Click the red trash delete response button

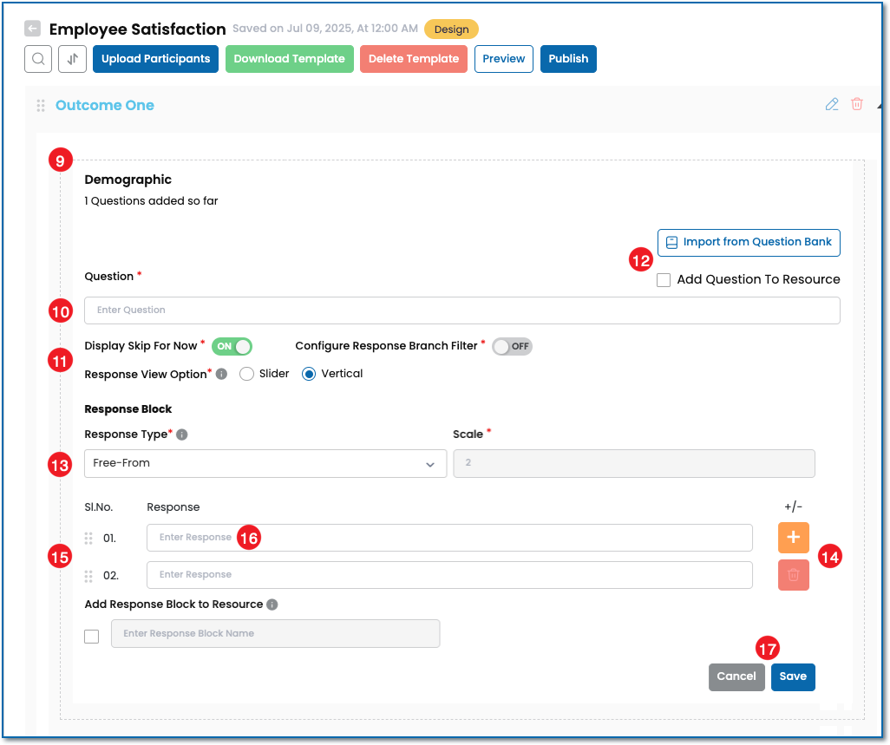click(793, 575)
